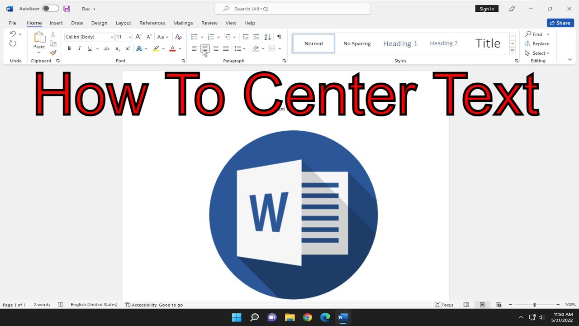Click the Undo arrow icon
The image size is (579, 326).
pyautogui.click(x=13, y=34)
